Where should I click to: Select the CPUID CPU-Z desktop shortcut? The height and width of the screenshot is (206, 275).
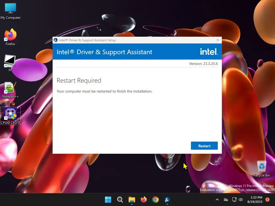click(10, 116)
